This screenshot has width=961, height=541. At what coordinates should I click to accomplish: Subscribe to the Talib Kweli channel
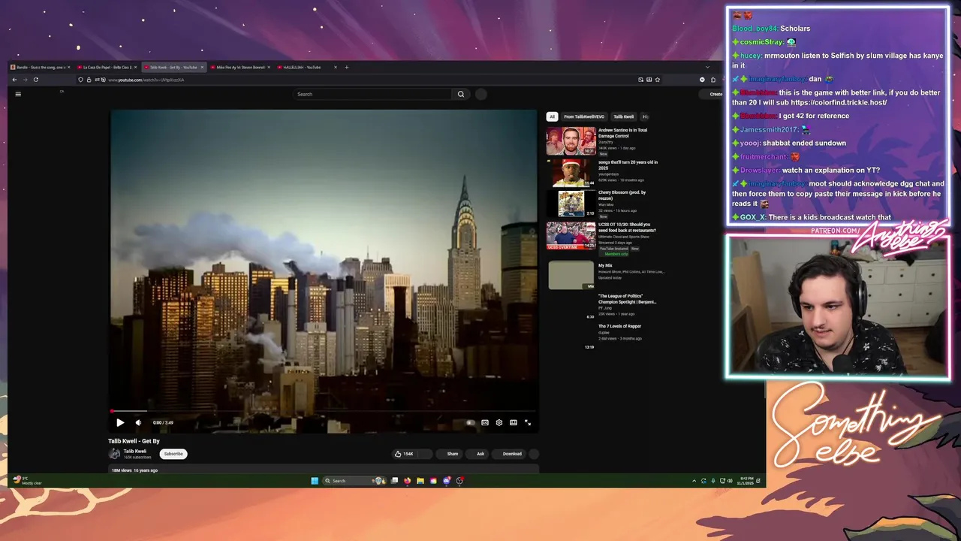click(x=173, y=454)
